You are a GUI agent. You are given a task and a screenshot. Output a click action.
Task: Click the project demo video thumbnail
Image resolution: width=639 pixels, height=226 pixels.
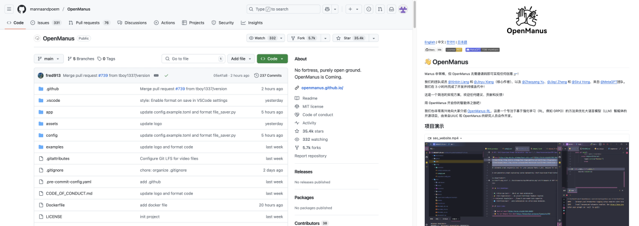[x=527, y=184]
